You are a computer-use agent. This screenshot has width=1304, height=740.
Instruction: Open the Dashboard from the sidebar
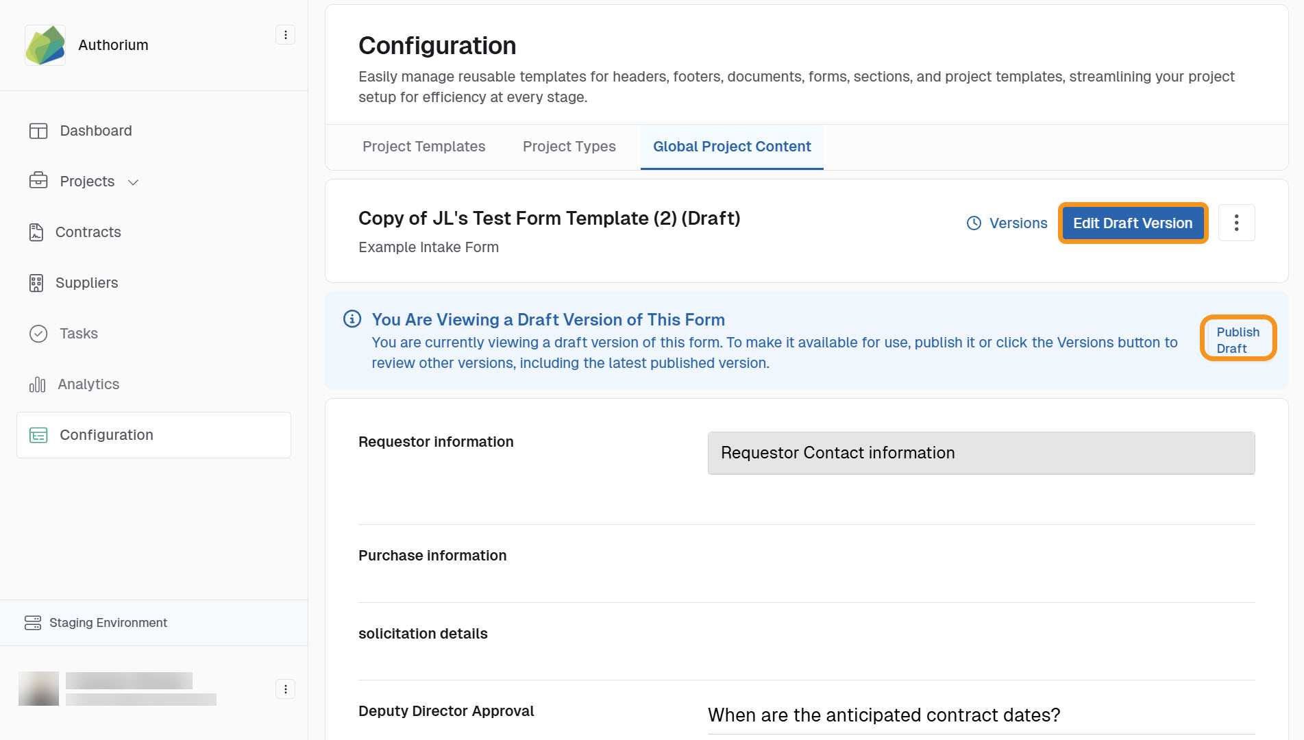coord(38,130)
